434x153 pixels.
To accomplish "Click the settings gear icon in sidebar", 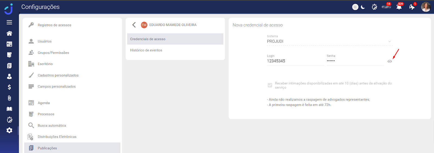I will pos(9,130).
